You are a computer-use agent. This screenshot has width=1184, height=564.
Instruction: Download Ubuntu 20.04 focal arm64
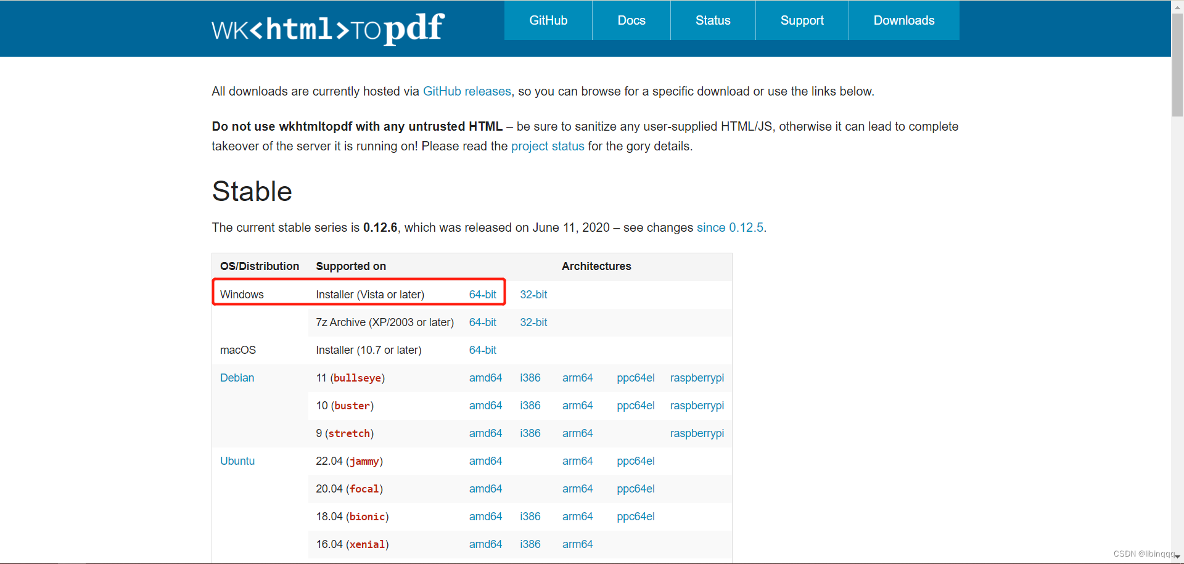[577, 489]
